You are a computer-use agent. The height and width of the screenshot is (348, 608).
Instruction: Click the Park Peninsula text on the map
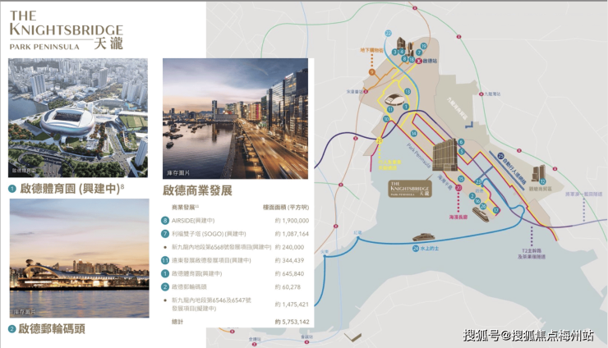(x=419, y=156)
